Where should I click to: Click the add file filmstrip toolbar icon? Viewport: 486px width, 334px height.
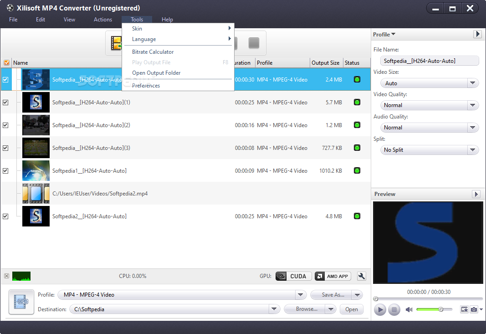pos(116,43)
